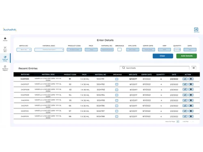This screenshot has height=152, width=203.
Task: Toggle Breakage checkbox for material 5024788
Action: coord(117,116)
